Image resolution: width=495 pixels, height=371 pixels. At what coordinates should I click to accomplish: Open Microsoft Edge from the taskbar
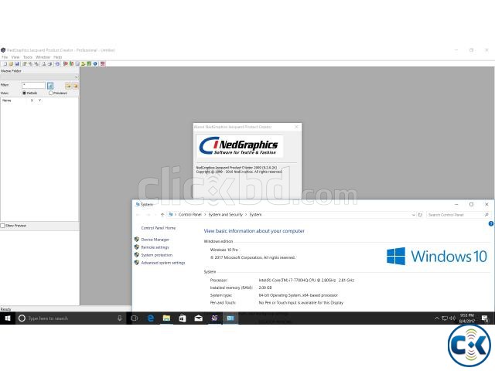click(151, 318)
